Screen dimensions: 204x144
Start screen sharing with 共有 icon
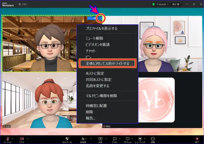click(x=100, y=139)
